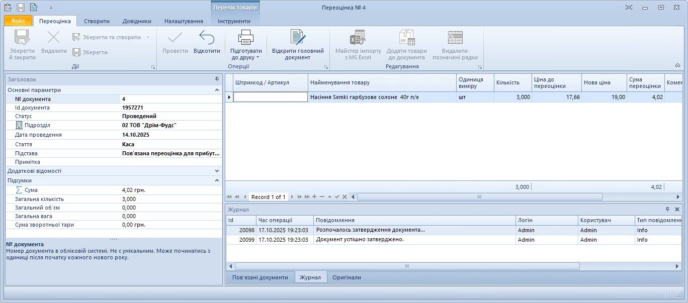Open the Довідники ribbon tab
Screen dimensions: 688x303
(x=137, y=21)
